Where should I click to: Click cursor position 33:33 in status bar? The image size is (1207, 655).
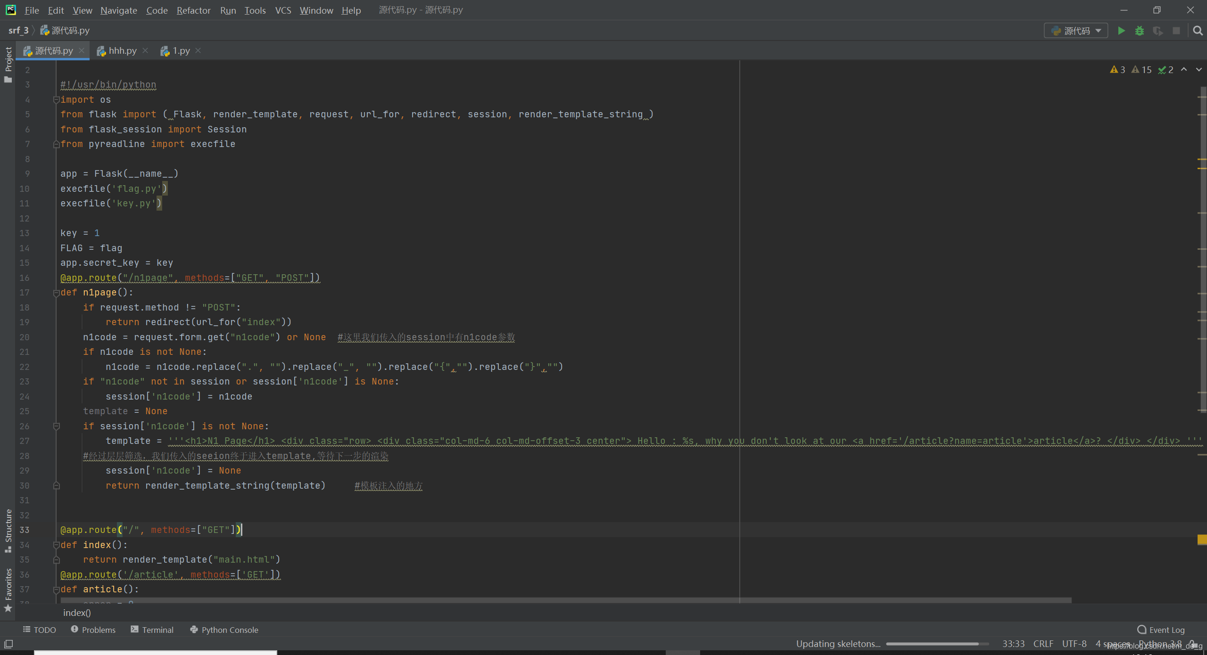(1013, 644)
